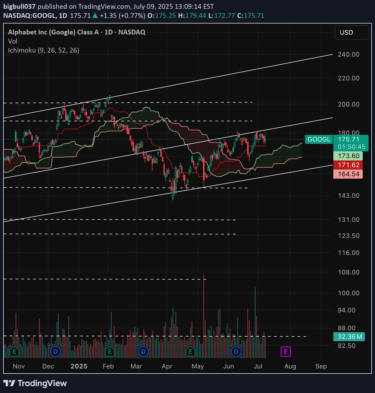Open the dividend marker above Jun
The width and height of the screenshot is (375, 393).
click(236, 352)
